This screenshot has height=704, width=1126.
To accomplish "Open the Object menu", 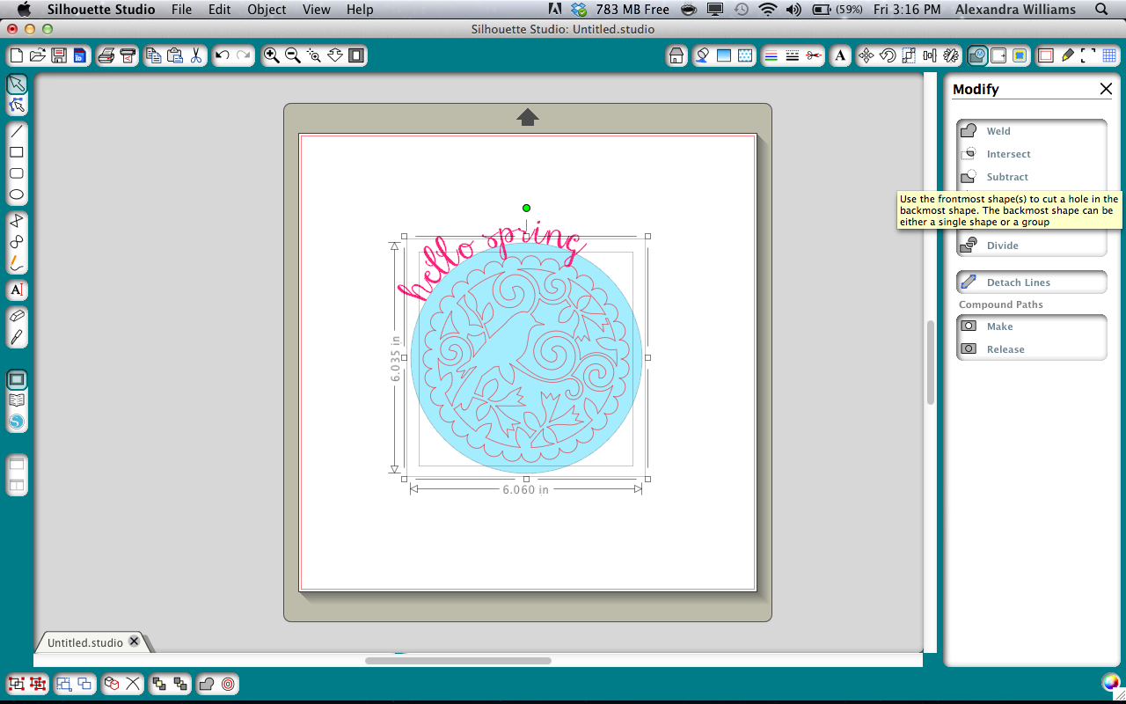I will coord(267,10).
